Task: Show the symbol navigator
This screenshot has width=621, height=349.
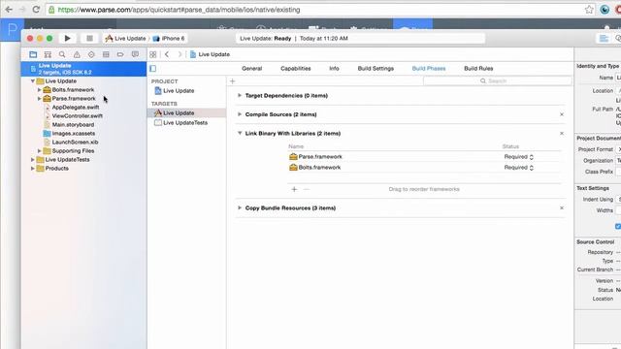Action: point(48,54)
